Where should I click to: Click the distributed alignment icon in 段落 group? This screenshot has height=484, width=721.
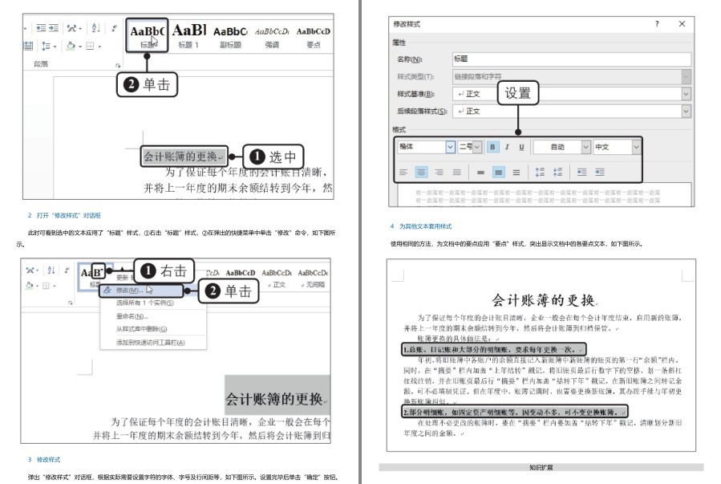(x=29, y=46)
